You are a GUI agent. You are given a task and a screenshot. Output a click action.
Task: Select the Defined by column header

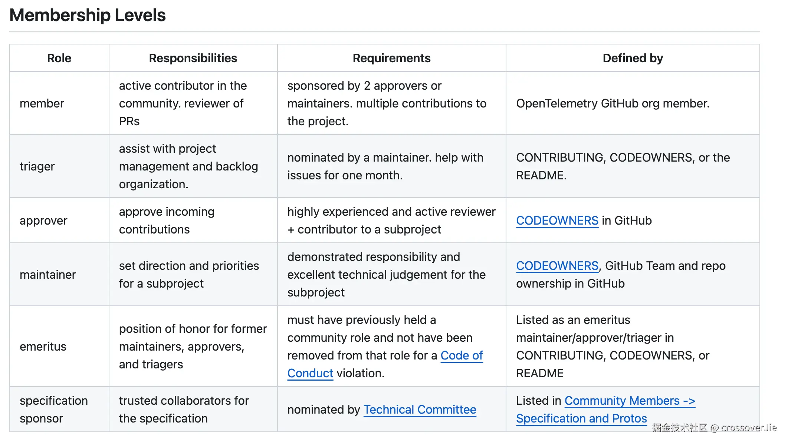(633, 58)
